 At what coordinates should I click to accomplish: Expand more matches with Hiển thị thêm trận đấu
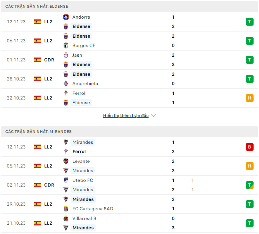(x=126, y=115)
